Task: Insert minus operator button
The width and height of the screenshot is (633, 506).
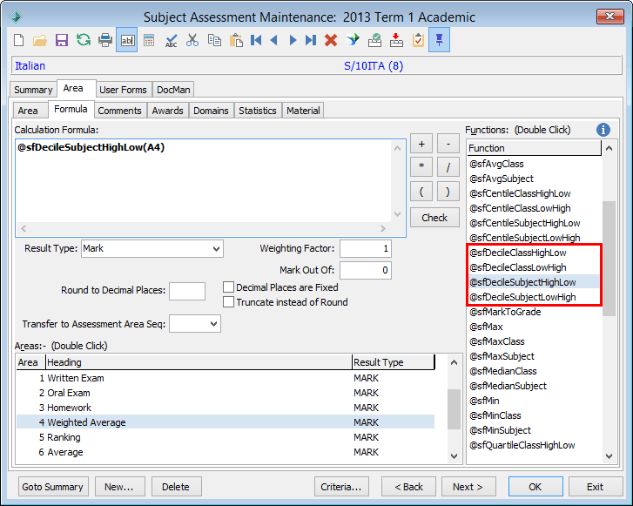Action: coord(448,144)
